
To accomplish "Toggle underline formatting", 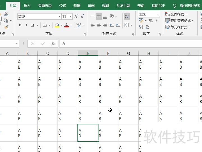I will (33, 25).
